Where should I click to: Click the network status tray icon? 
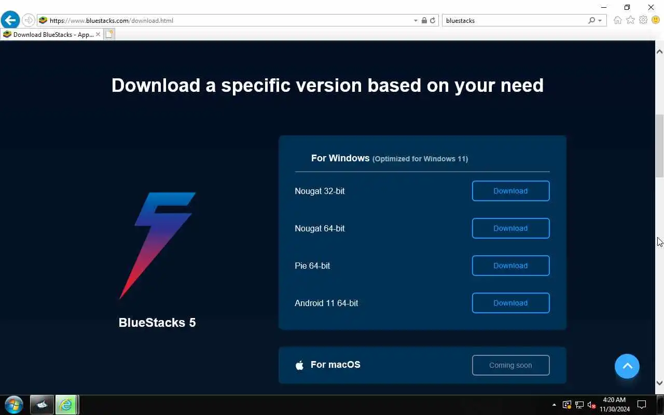click(x=579, y=405)
